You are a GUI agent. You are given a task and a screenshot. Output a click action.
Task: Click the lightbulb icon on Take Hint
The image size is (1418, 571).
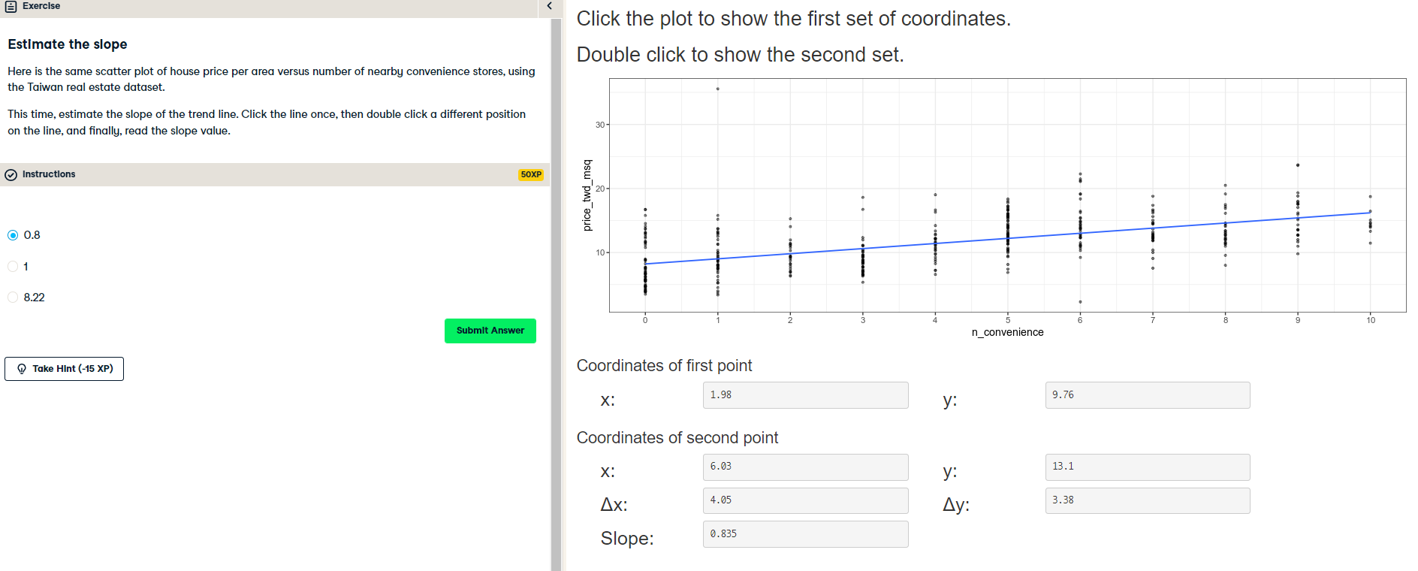[x=22, y=369]
